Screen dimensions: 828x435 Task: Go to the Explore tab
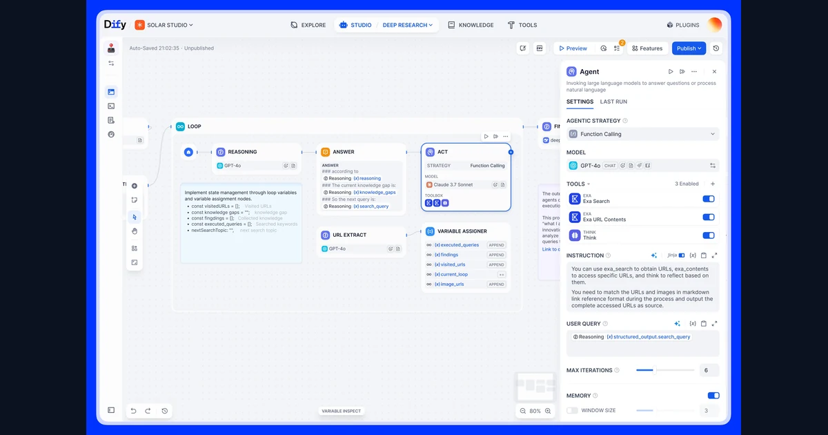tap(308, 25)
